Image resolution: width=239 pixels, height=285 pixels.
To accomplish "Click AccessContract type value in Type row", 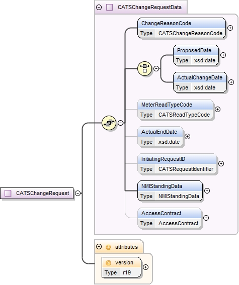I will [179, 223].
